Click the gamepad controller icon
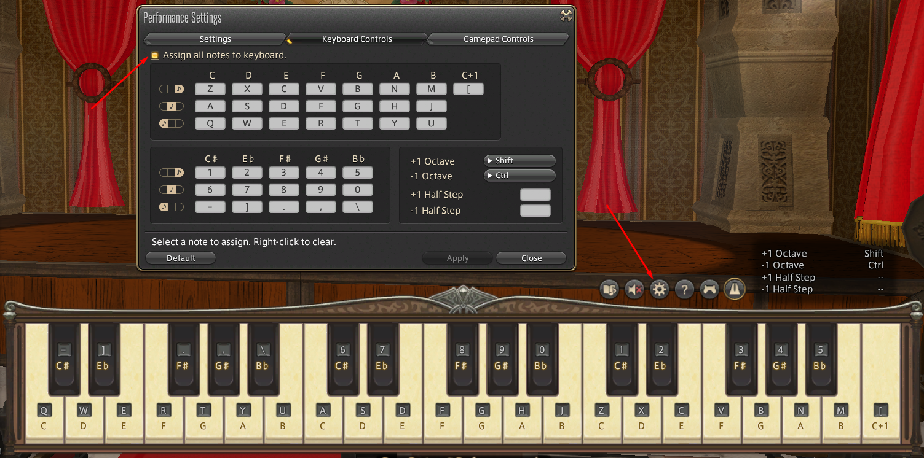 [x=709, y=289]
